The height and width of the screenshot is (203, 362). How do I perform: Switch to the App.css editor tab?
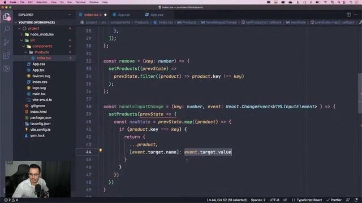tap(157, 15)
